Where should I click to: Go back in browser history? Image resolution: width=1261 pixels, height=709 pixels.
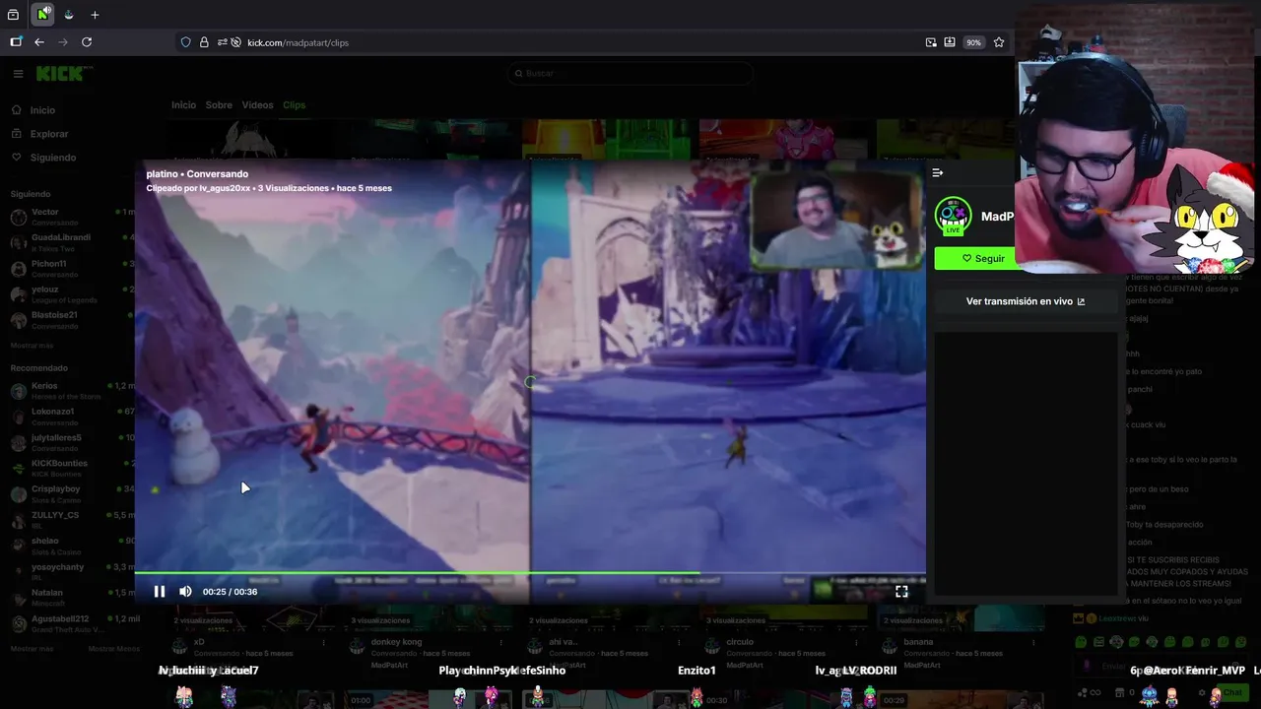coord(39,42)
